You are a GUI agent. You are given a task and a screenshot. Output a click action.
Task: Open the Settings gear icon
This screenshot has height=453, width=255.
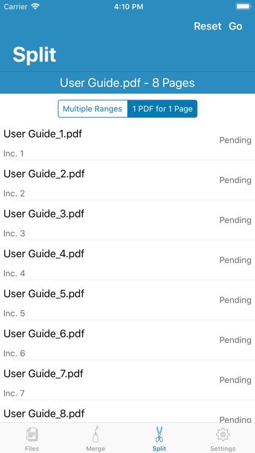point(222,435)
